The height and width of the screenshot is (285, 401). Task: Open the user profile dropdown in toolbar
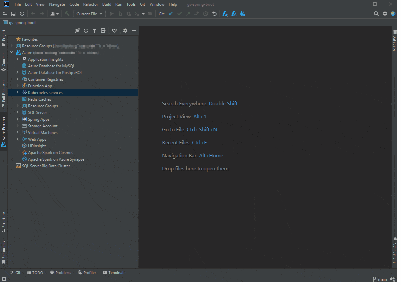pyautogui.click(x=54, y=14)
